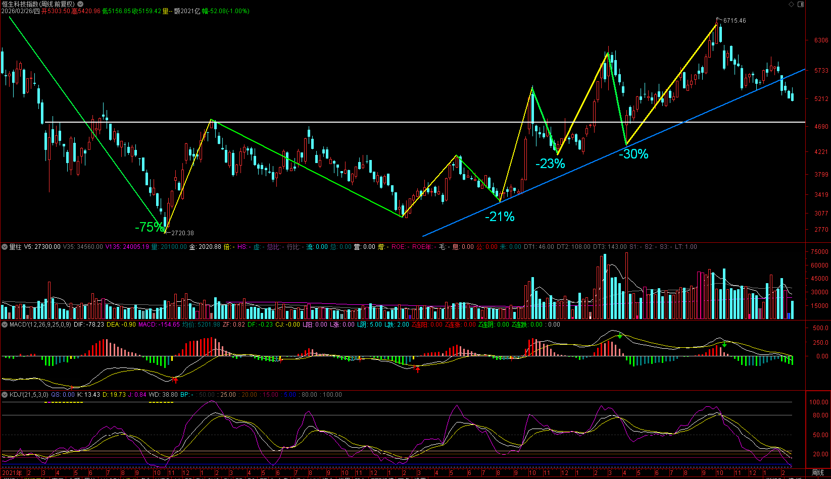Click 6306 on the price axis
The image size is (831, 479).
[821, 40]
